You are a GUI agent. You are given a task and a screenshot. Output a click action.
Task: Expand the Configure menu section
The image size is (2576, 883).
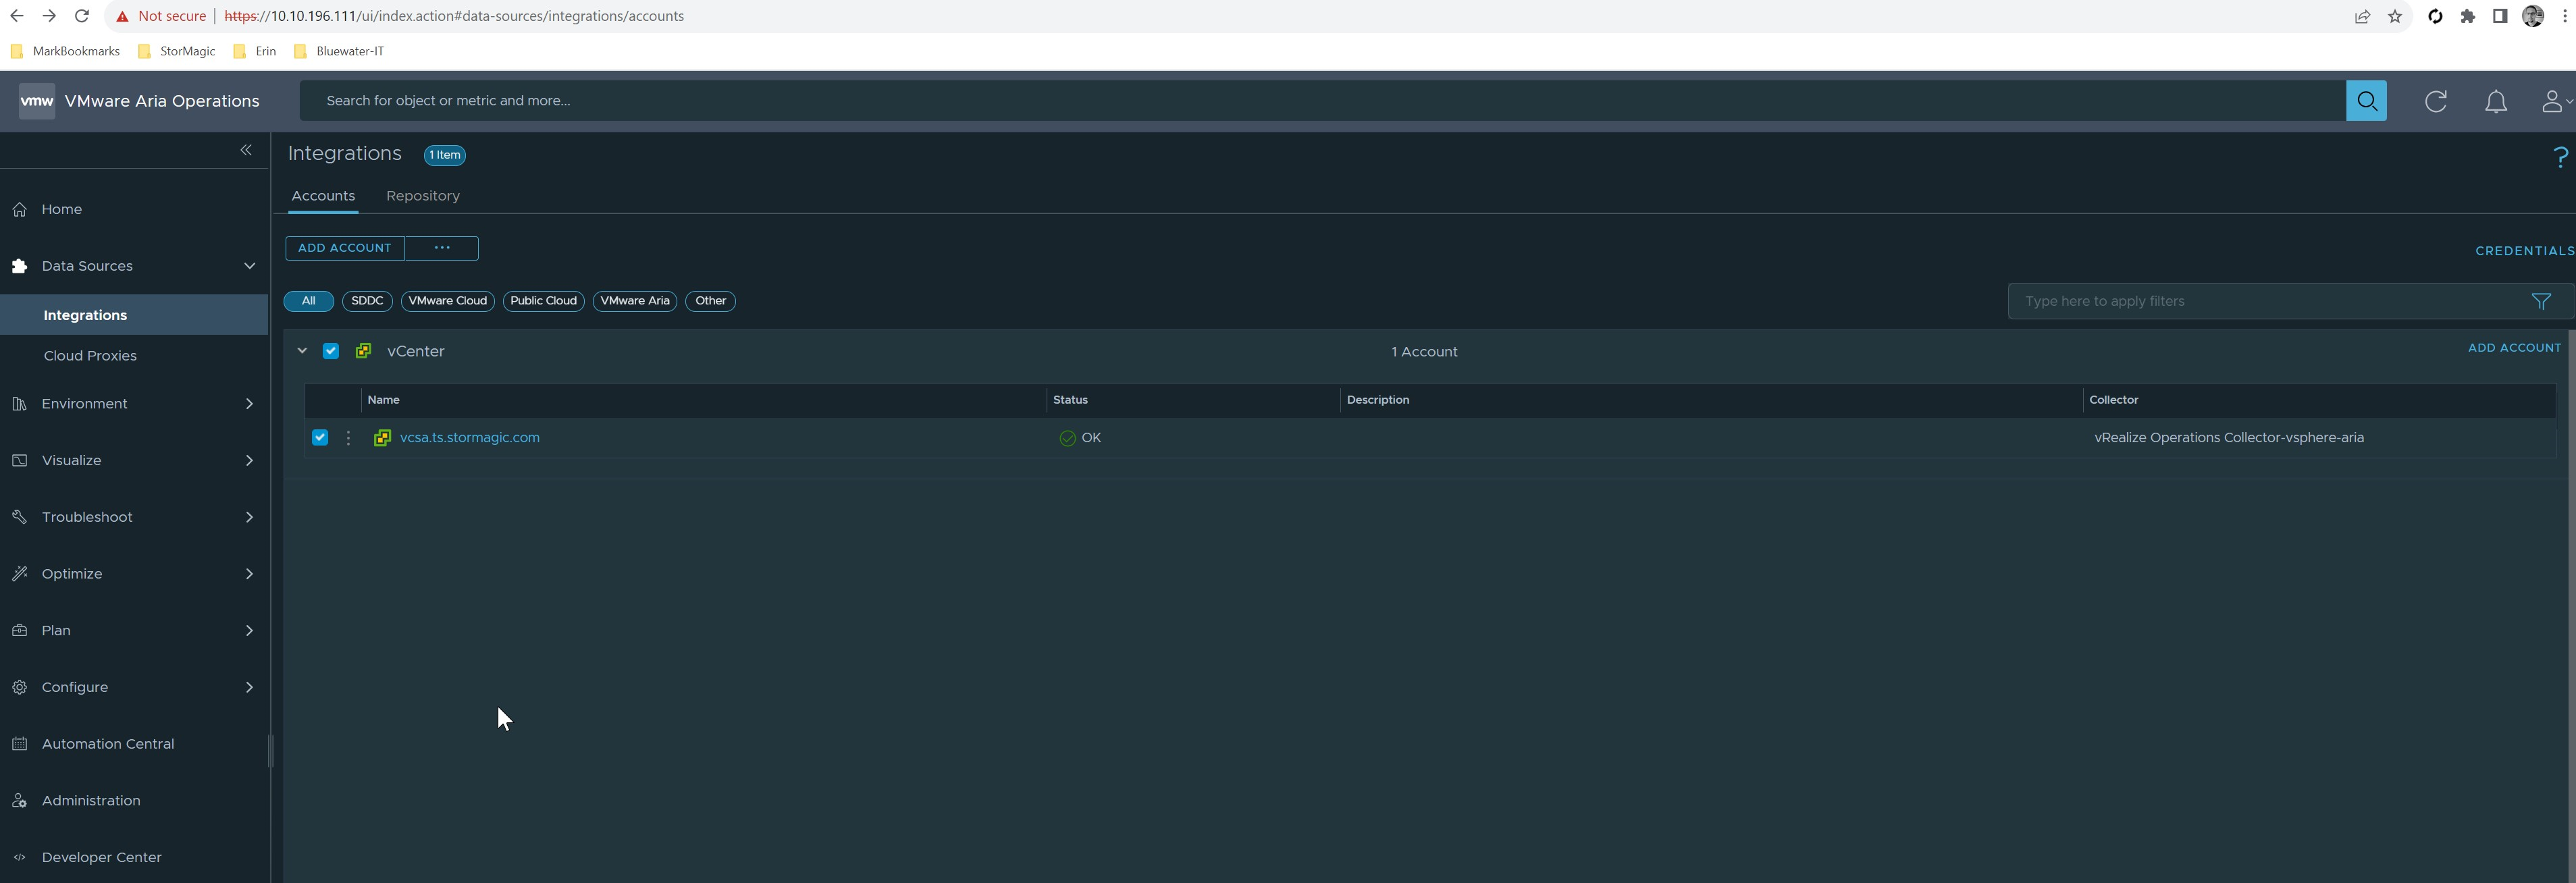tap(249, 687)
